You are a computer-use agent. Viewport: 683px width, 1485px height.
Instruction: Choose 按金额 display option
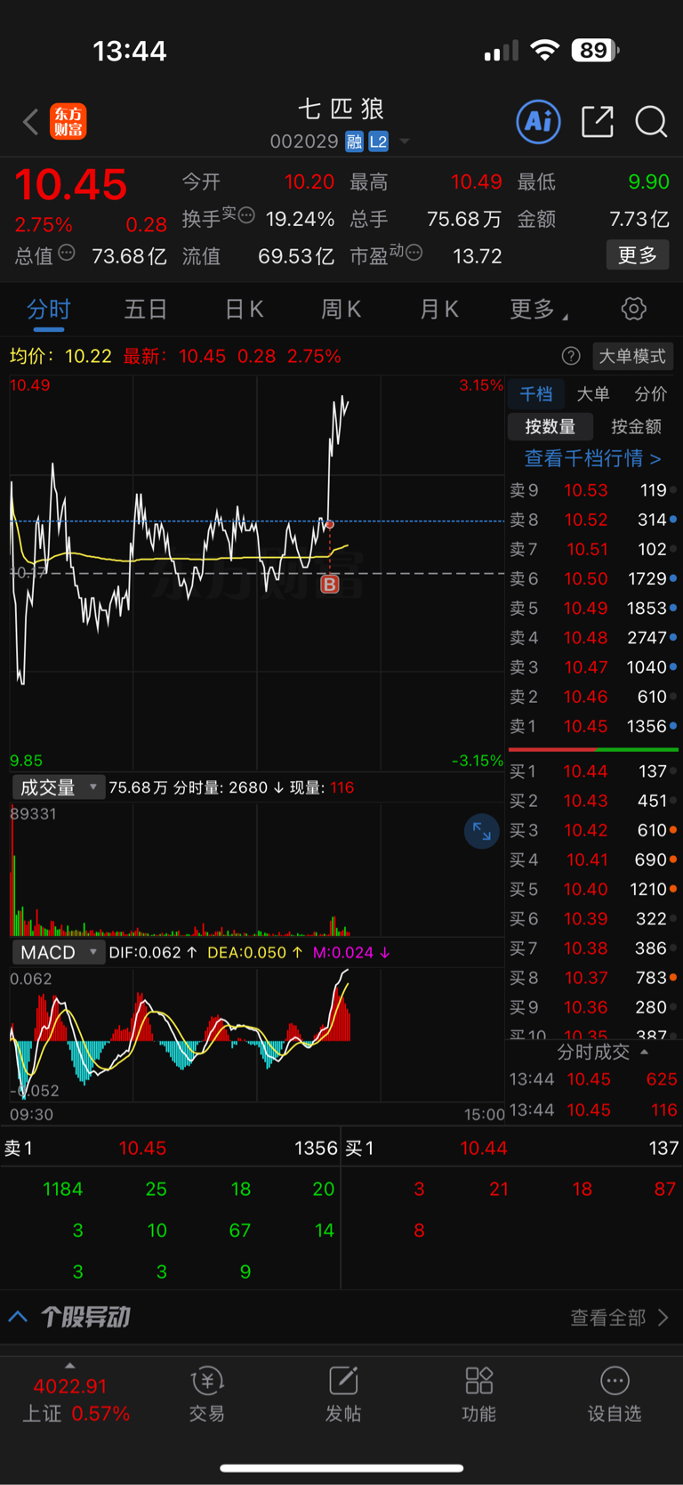pos(636,426)
